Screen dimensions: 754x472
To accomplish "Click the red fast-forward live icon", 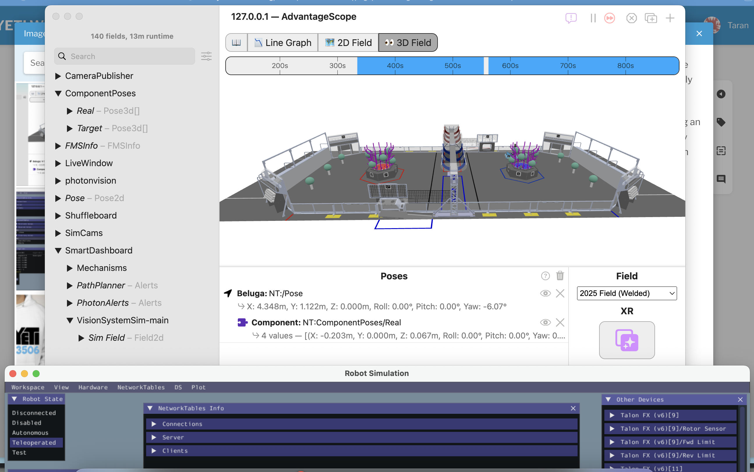I will 609,18.
